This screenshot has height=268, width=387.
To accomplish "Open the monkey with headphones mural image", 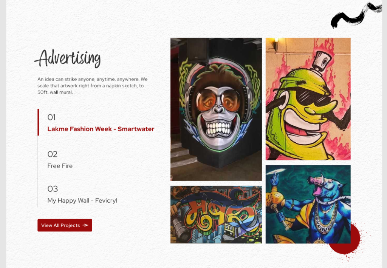I will coord(216,109).
